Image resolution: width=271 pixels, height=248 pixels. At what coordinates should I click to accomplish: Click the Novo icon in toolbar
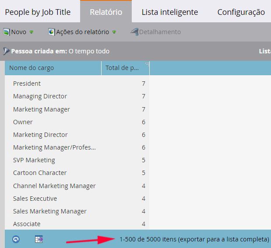coord(7,32)
